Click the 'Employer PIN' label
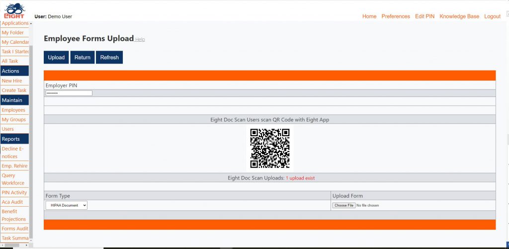Screen dimensions: 509x249 tap(61, 85)
